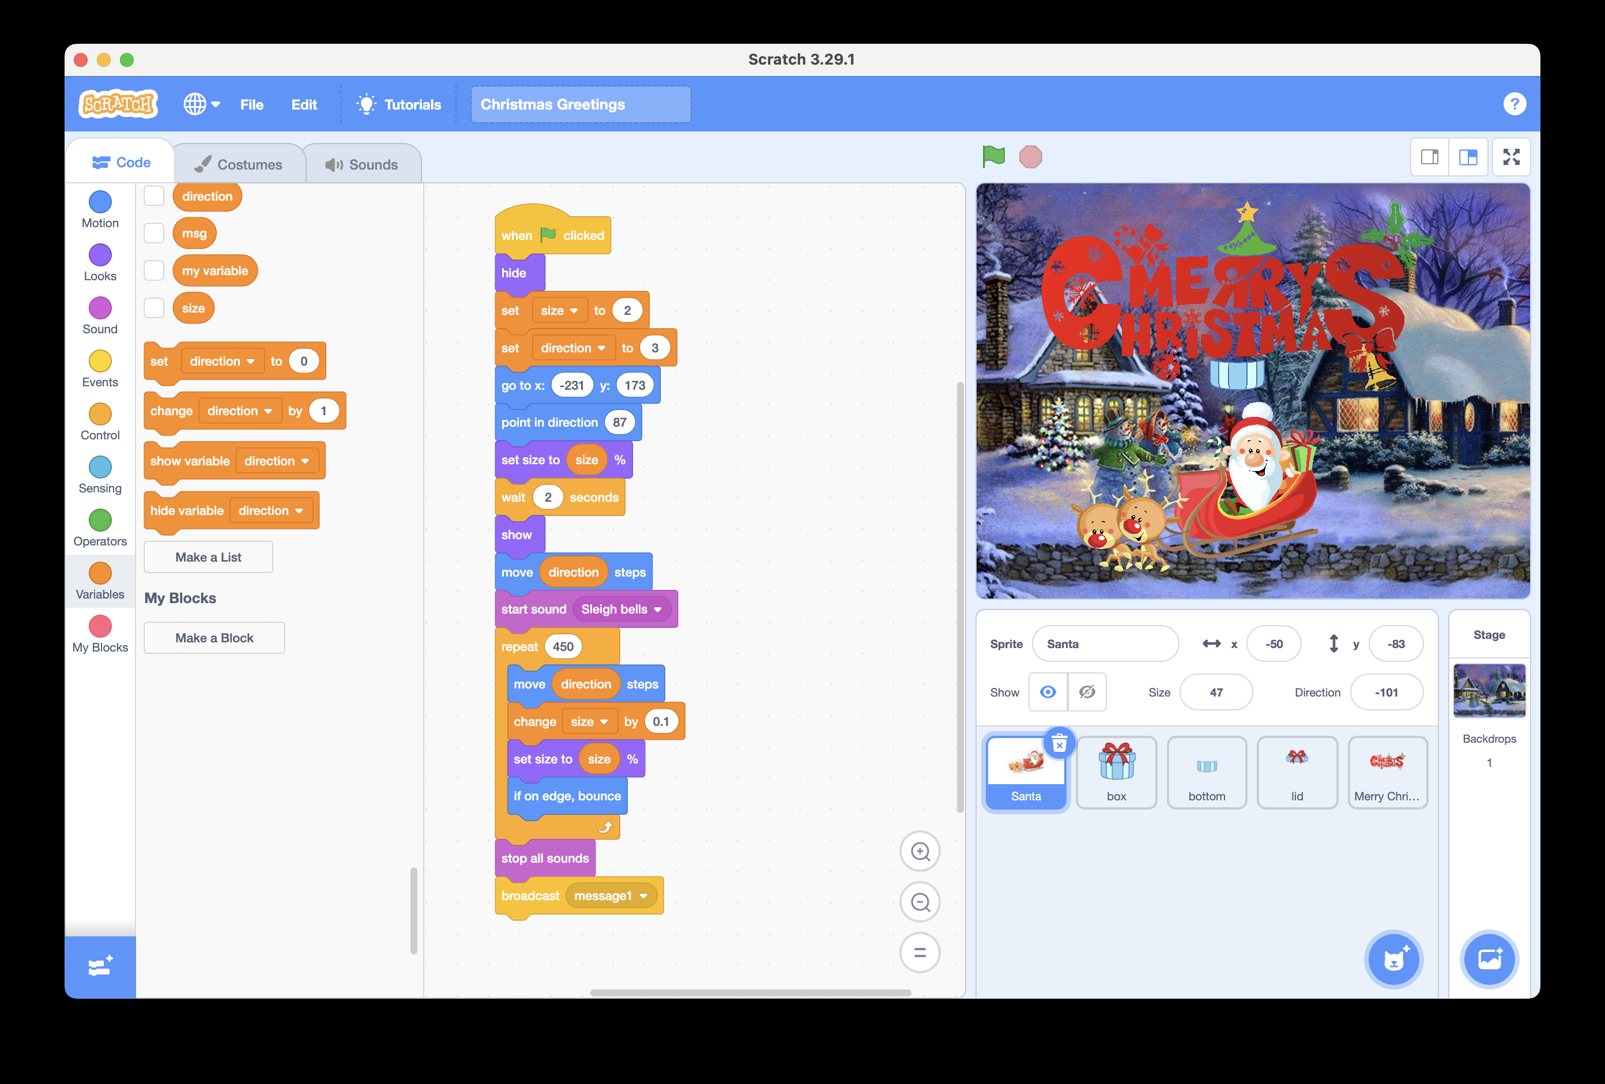Select the Variables block category
Viewport: 1605px width, 1084px height.
100,582
